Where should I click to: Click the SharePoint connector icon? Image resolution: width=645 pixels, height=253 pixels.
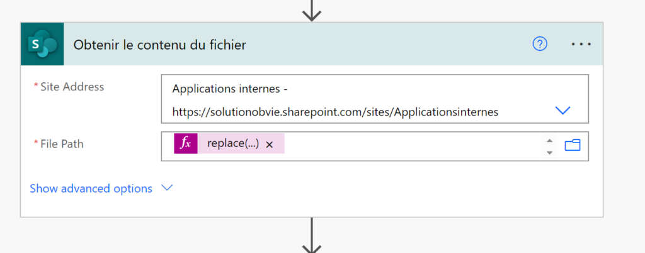tap(42, 44)
